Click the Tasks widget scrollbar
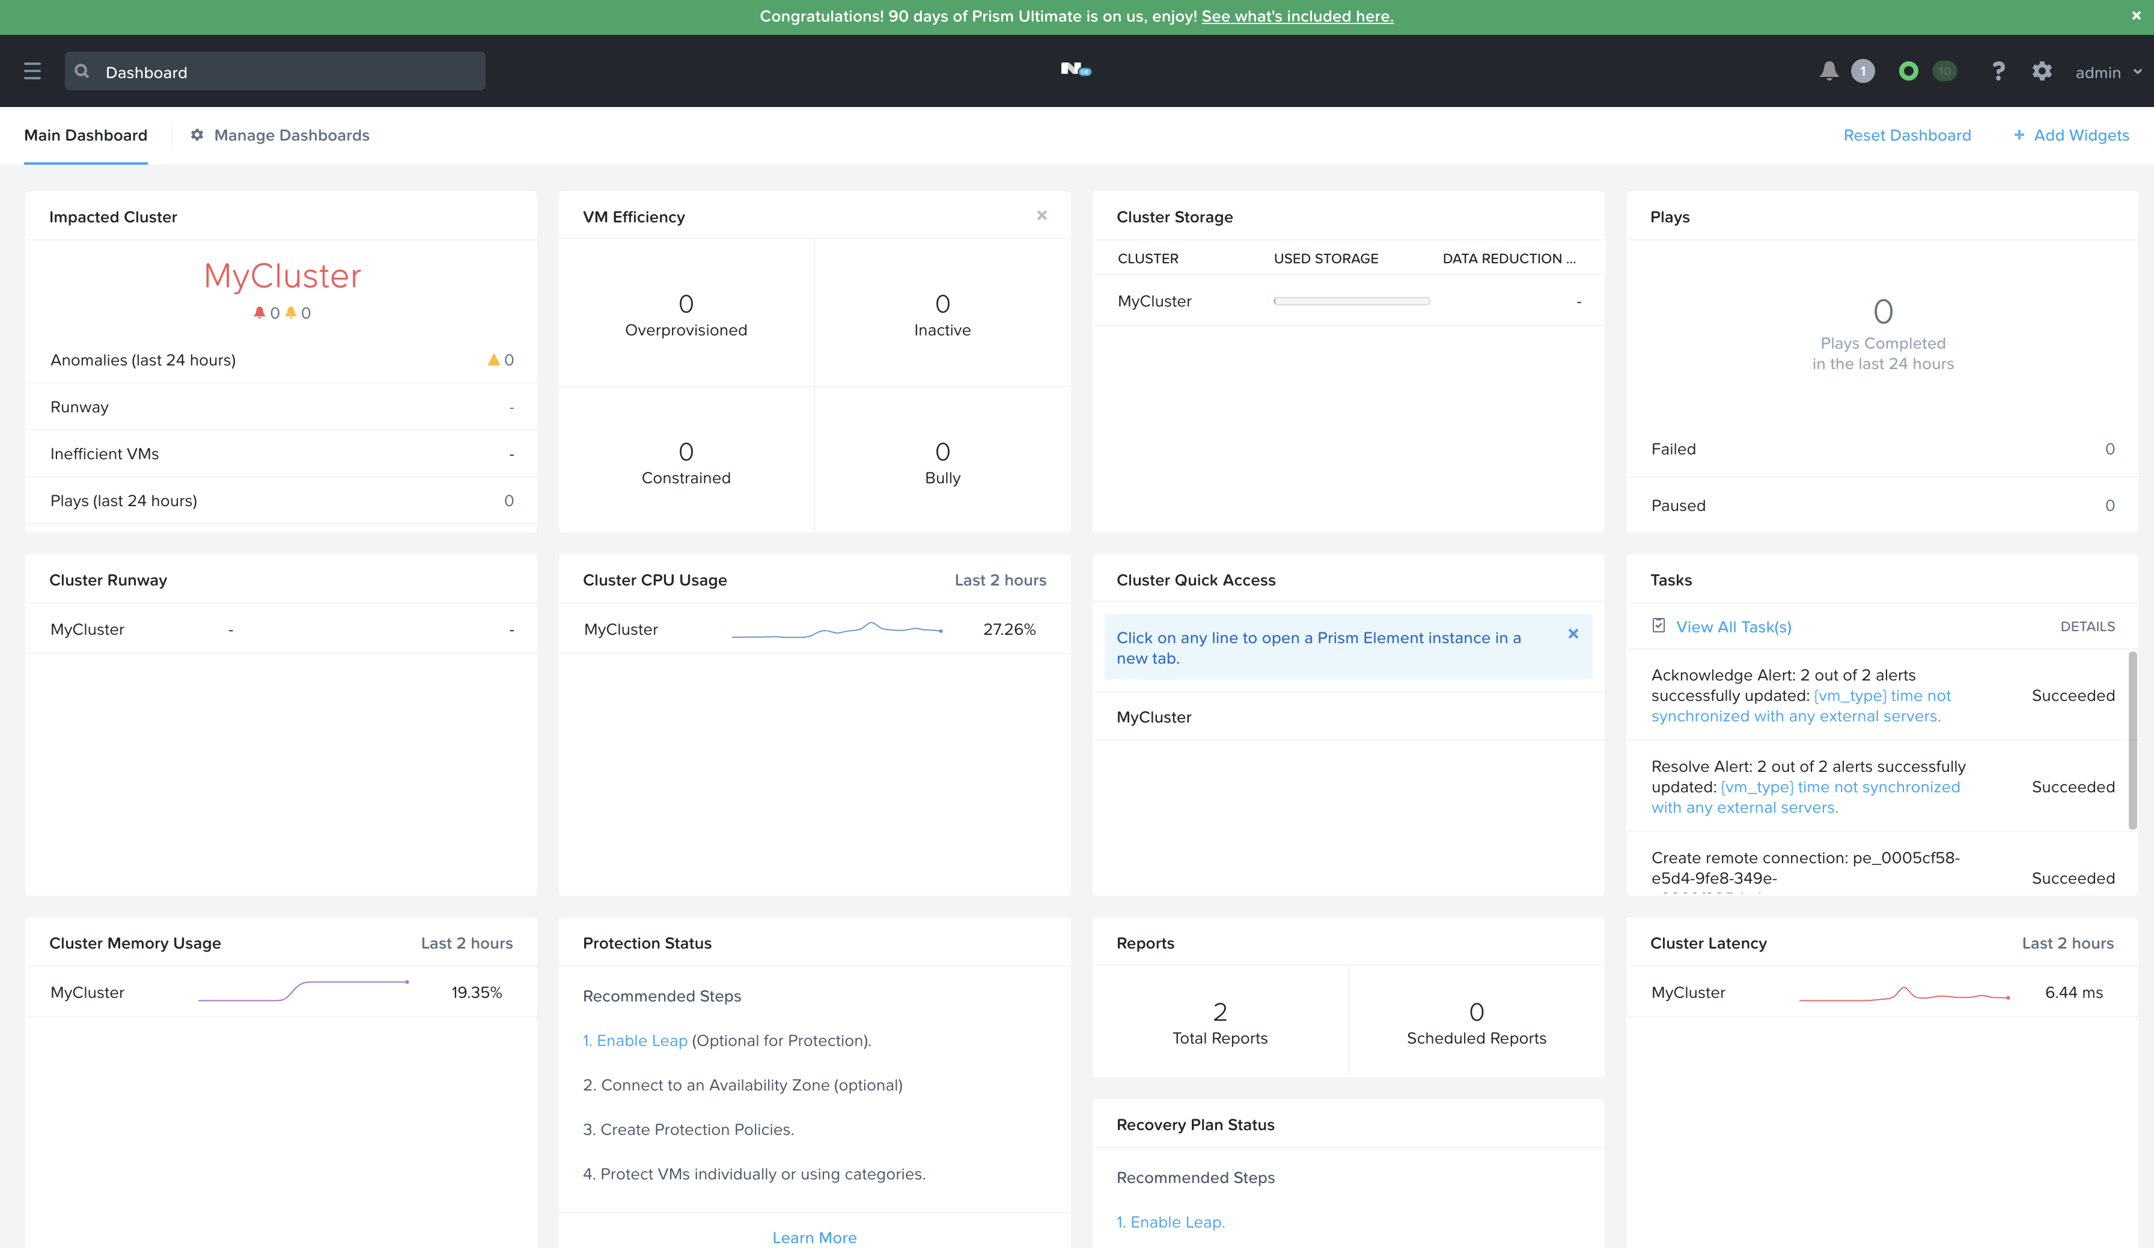Viewport: 2154px width, 1248px height. [2132, 740]
